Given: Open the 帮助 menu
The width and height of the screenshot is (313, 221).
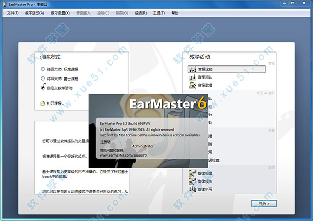Looking at the screenshot, I should point(175,13).
